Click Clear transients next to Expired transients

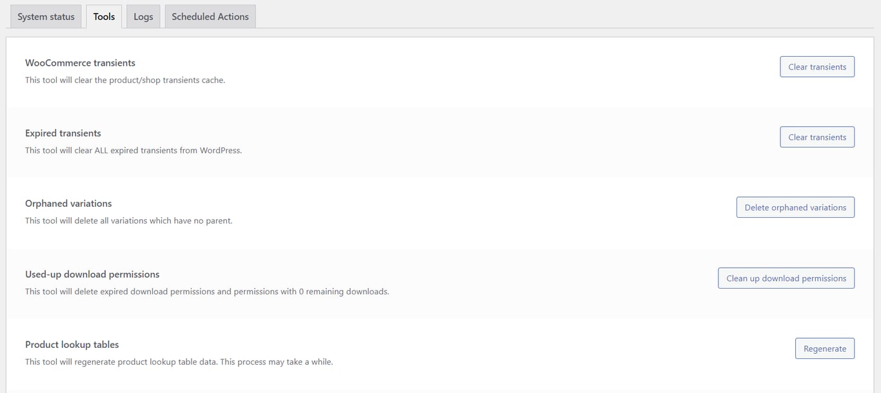[x=817, y=137]
